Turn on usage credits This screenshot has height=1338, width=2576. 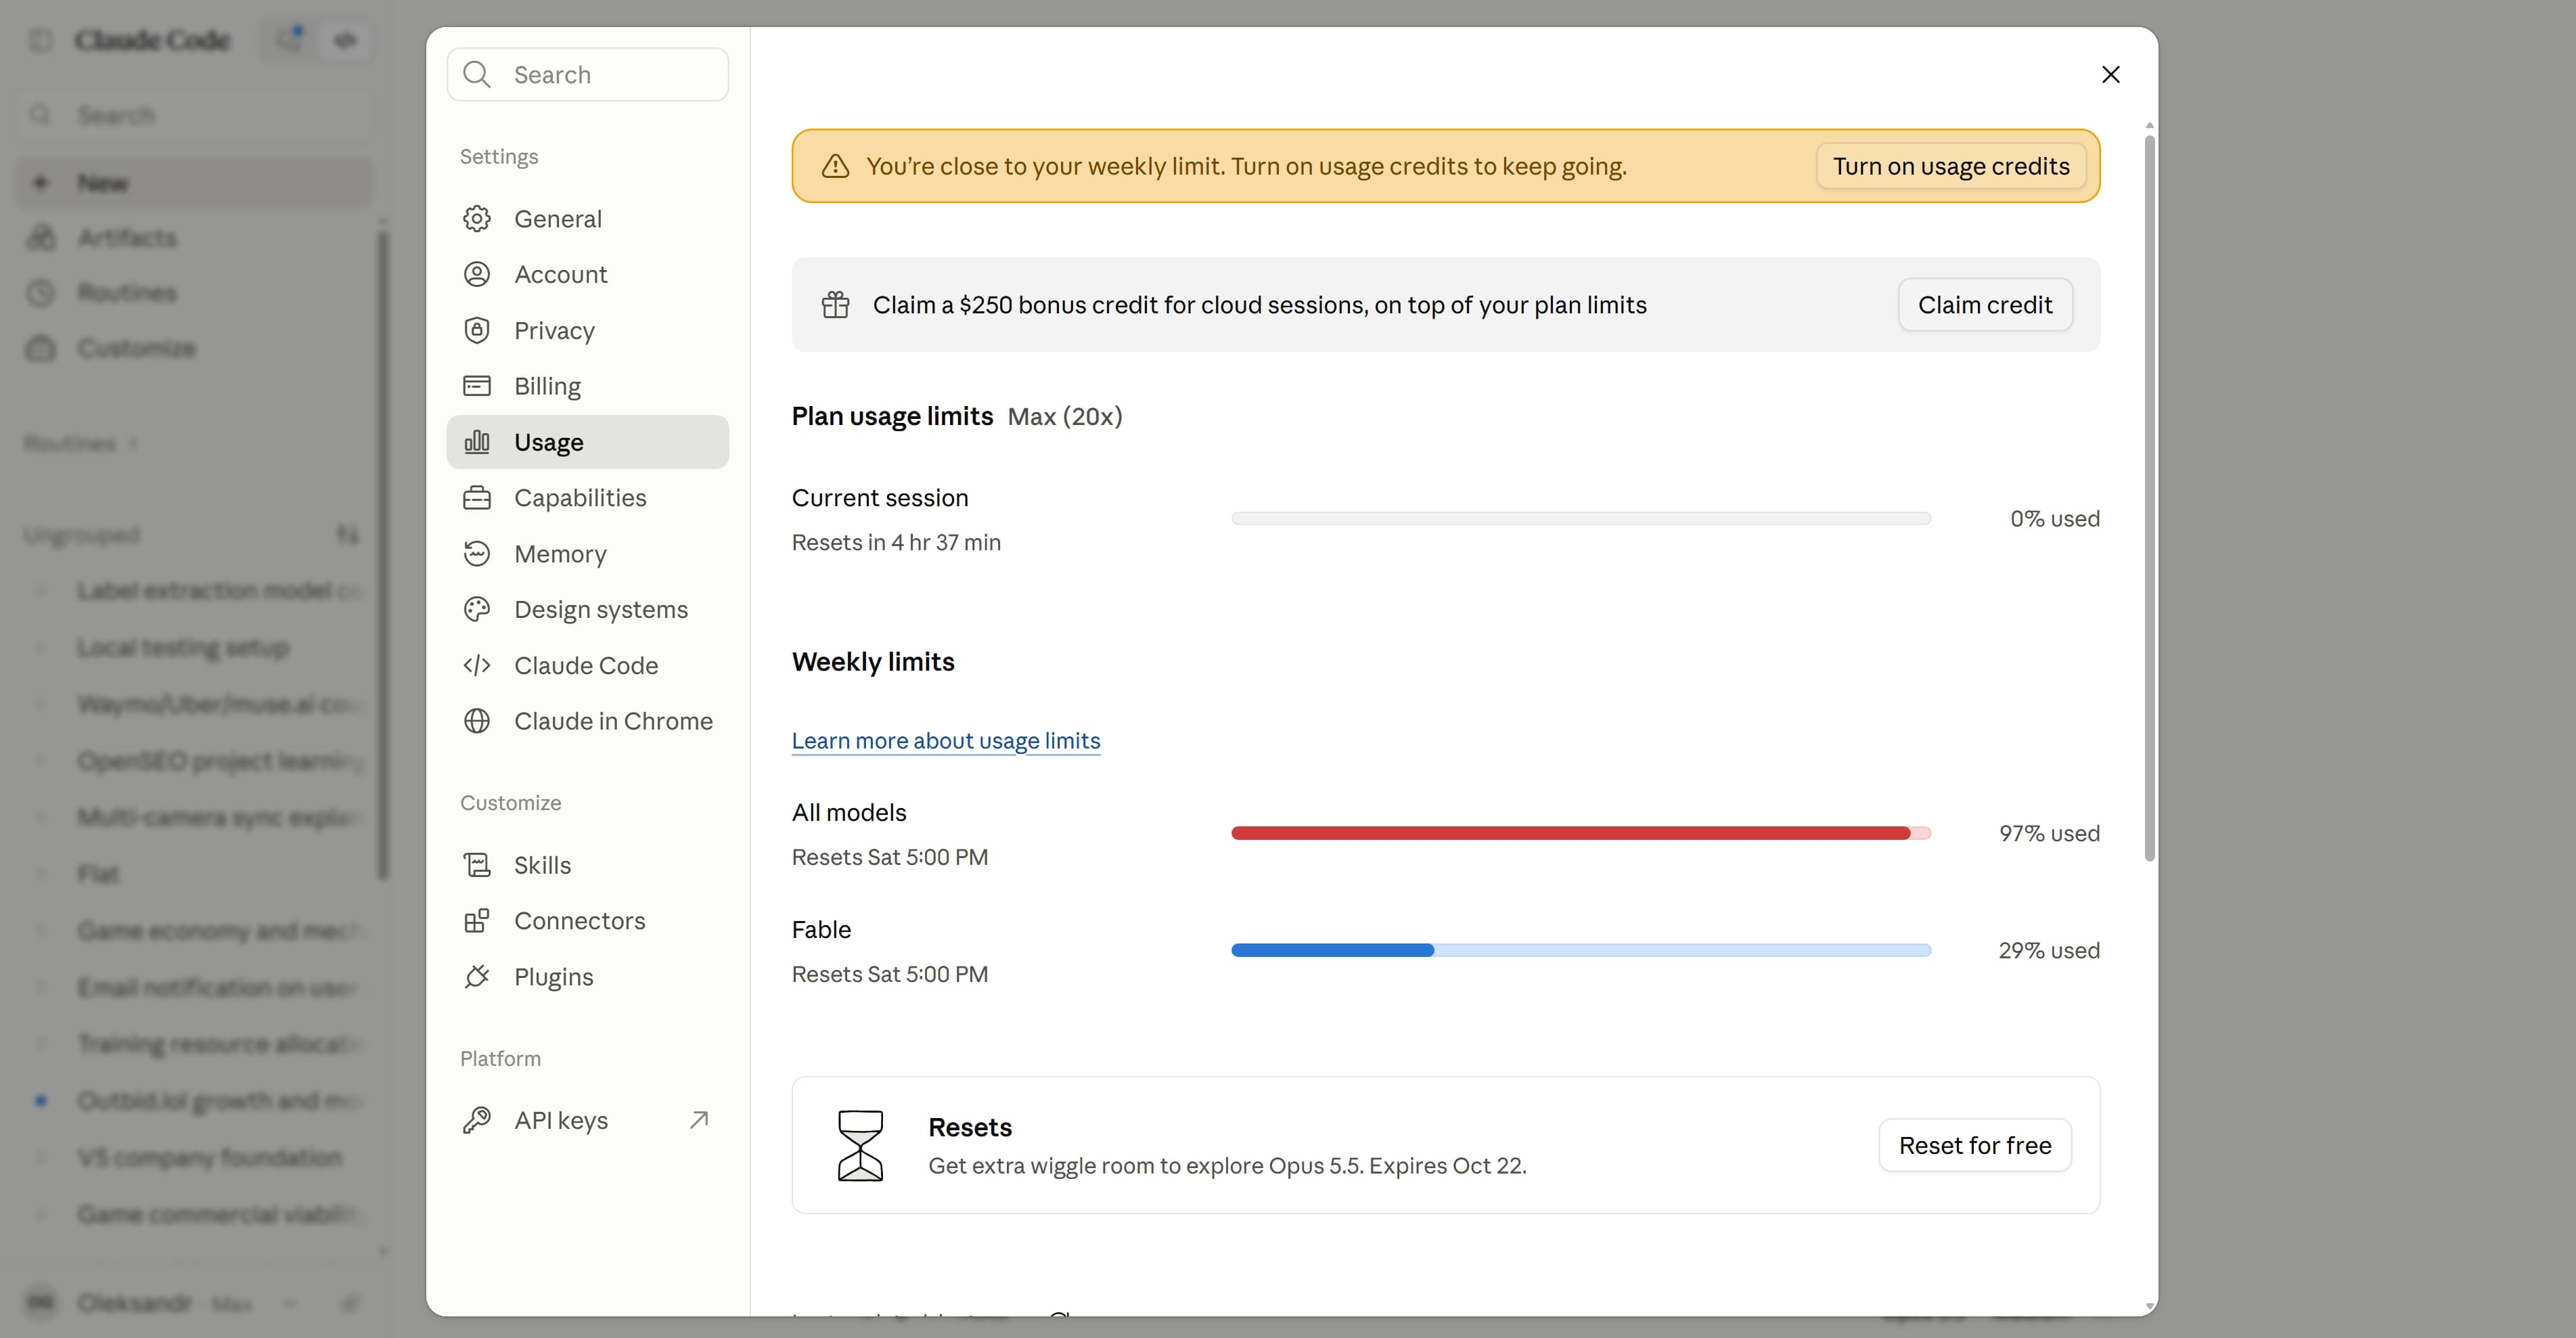pyautogui.click(x=1951, y=166)
